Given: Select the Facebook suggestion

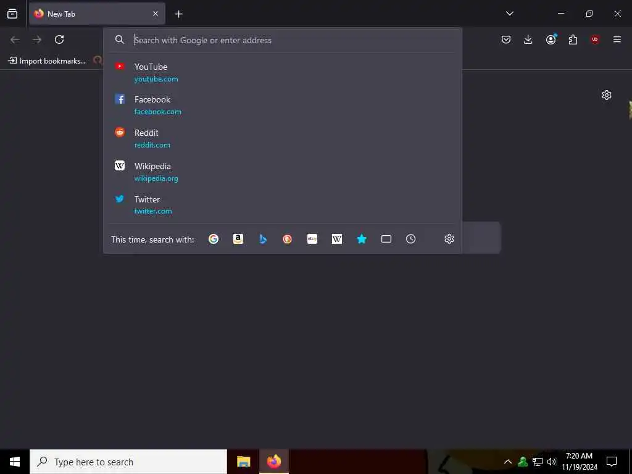Looking at the screenshot, I should (x=282, y=105).
